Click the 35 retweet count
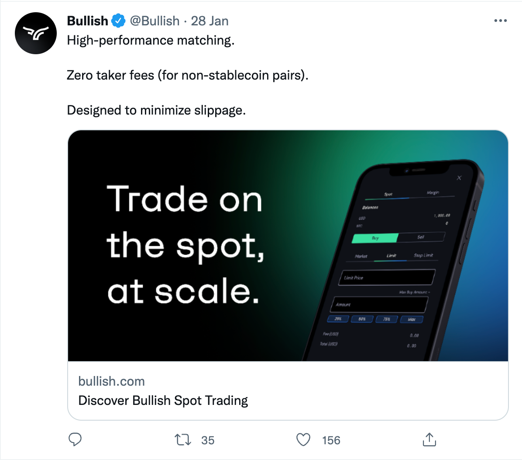Viewport: 522px width, 460px height. point(208,440)
